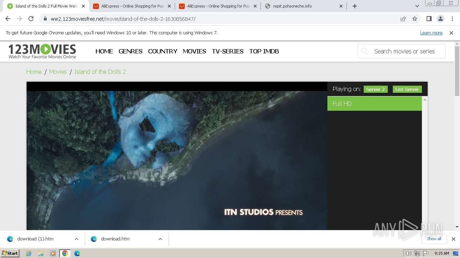
Task: Reload the current page
Action: [31, 19]
